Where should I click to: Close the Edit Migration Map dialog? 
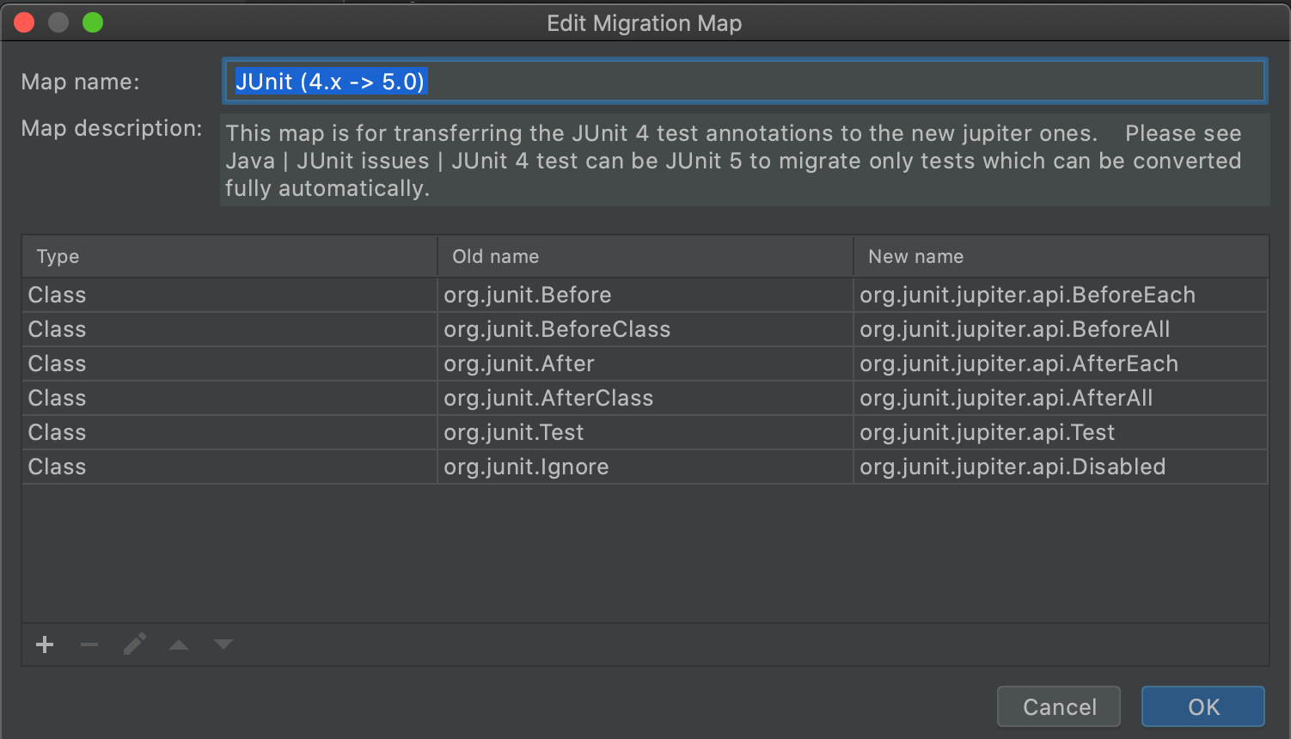(24, 22)
